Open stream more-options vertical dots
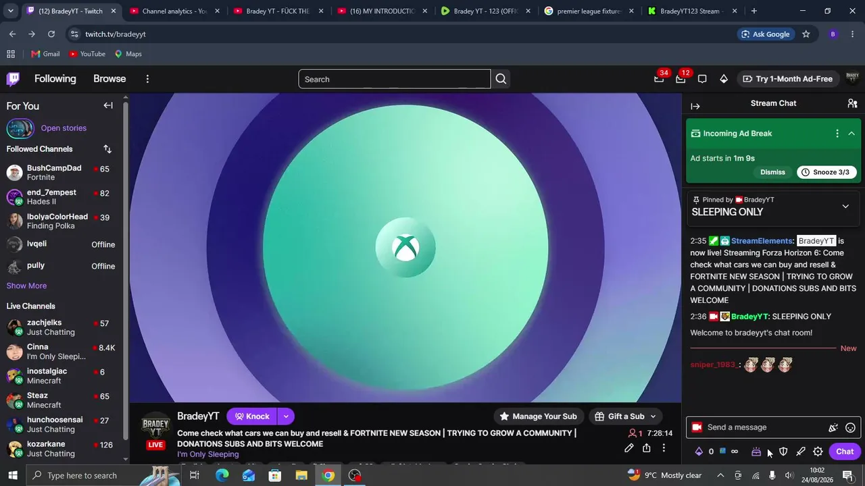865x486 pixels. click(x=664, y=448)
